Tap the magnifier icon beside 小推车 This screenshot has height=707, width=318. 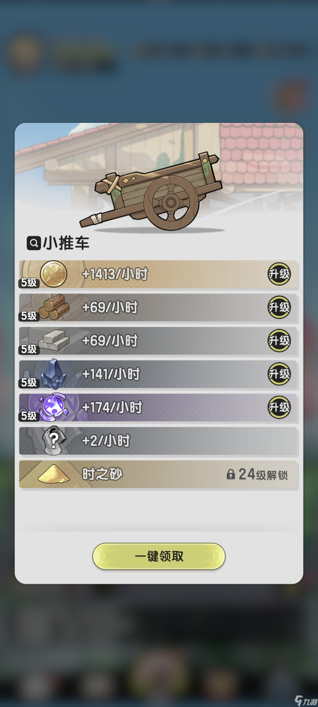[x=34, y=243]
